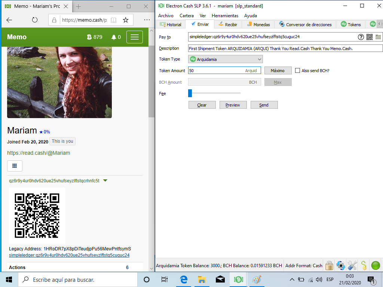
Task: Open the Memo hamburger menu
Action: 135,37
